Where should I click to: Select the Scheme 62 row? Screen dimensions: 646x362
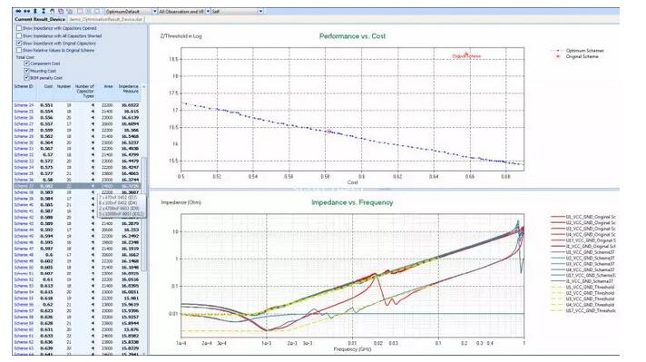tap(77, 342)
